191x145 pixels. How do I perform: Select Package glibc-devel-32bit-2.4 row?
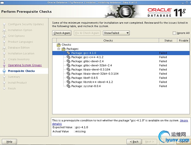121,65
